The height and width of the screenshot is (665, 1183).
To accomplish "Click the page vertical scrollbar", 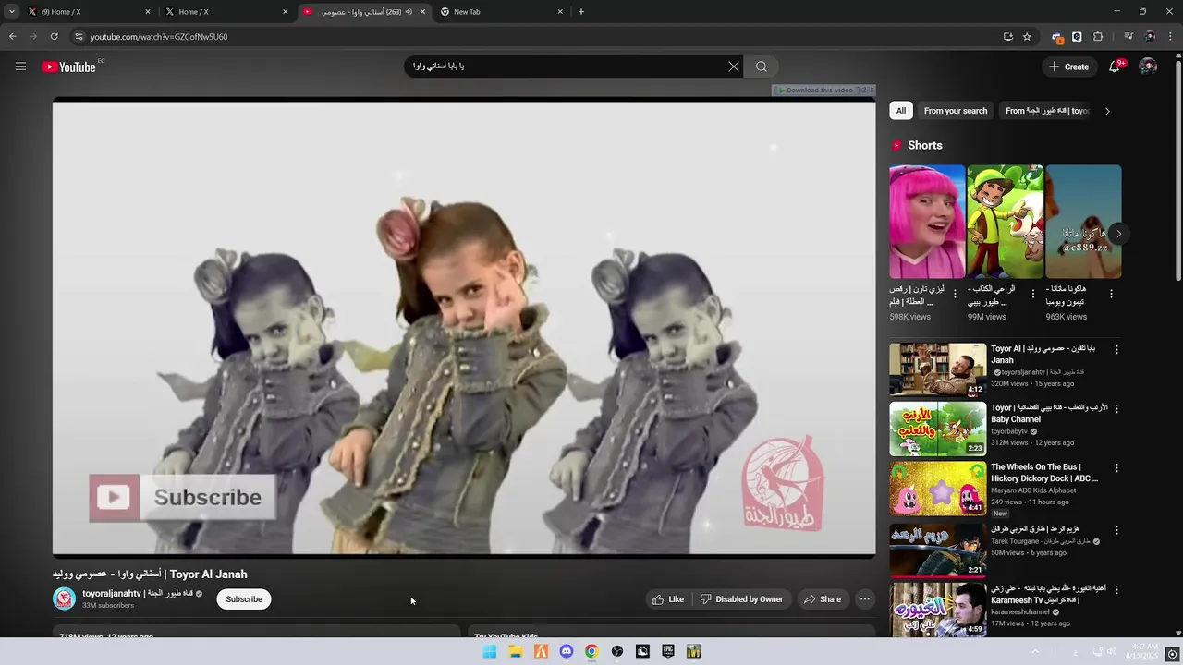I will point(1178,171).
